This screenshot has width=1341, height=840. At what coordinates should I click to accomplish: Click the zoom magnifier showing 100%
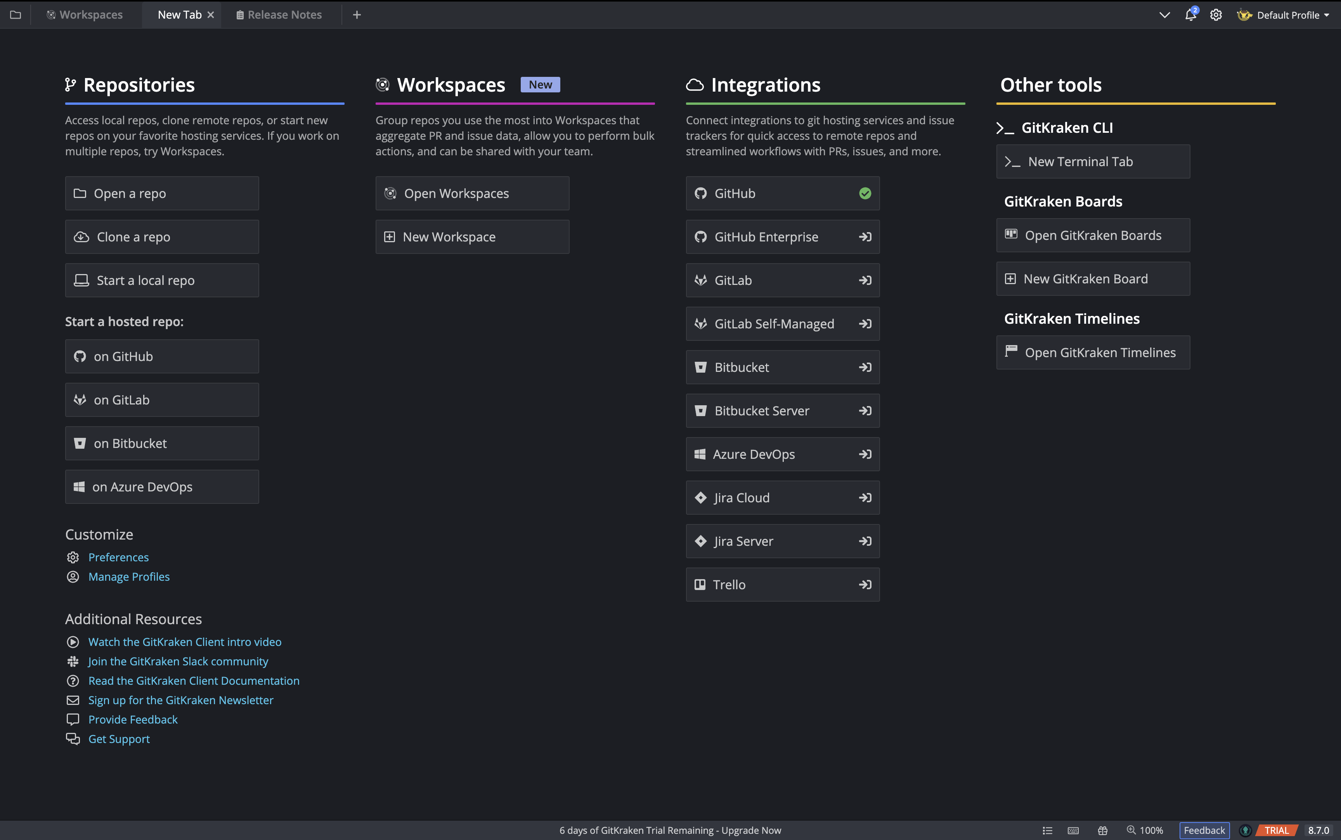[x=1131, y=830]
